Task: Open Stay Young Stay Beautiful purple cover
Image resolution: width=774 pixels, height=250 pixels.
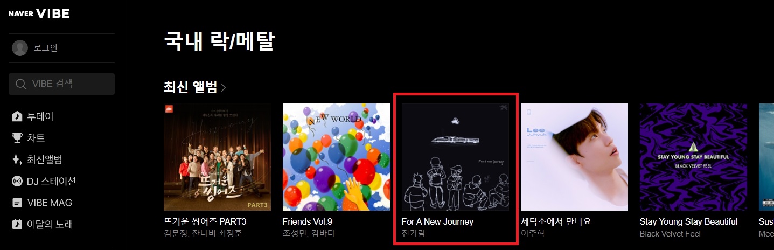Action: 693,157
